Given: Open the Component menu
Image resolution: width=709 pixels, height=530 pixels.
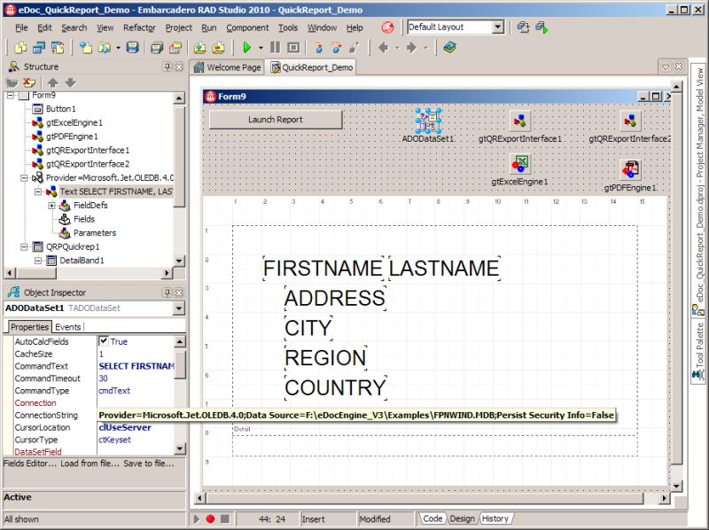Looking at the screenshot, I should coord(247,27).
